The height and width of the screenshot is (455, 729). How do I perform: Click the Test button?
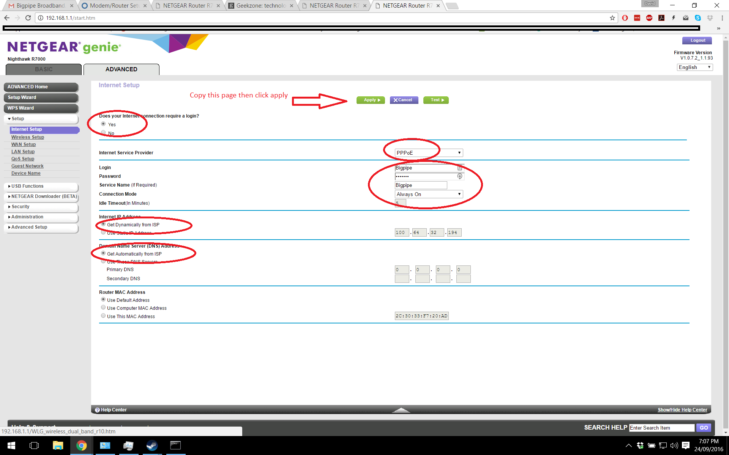pyautogui.click(x=436, y=100)
